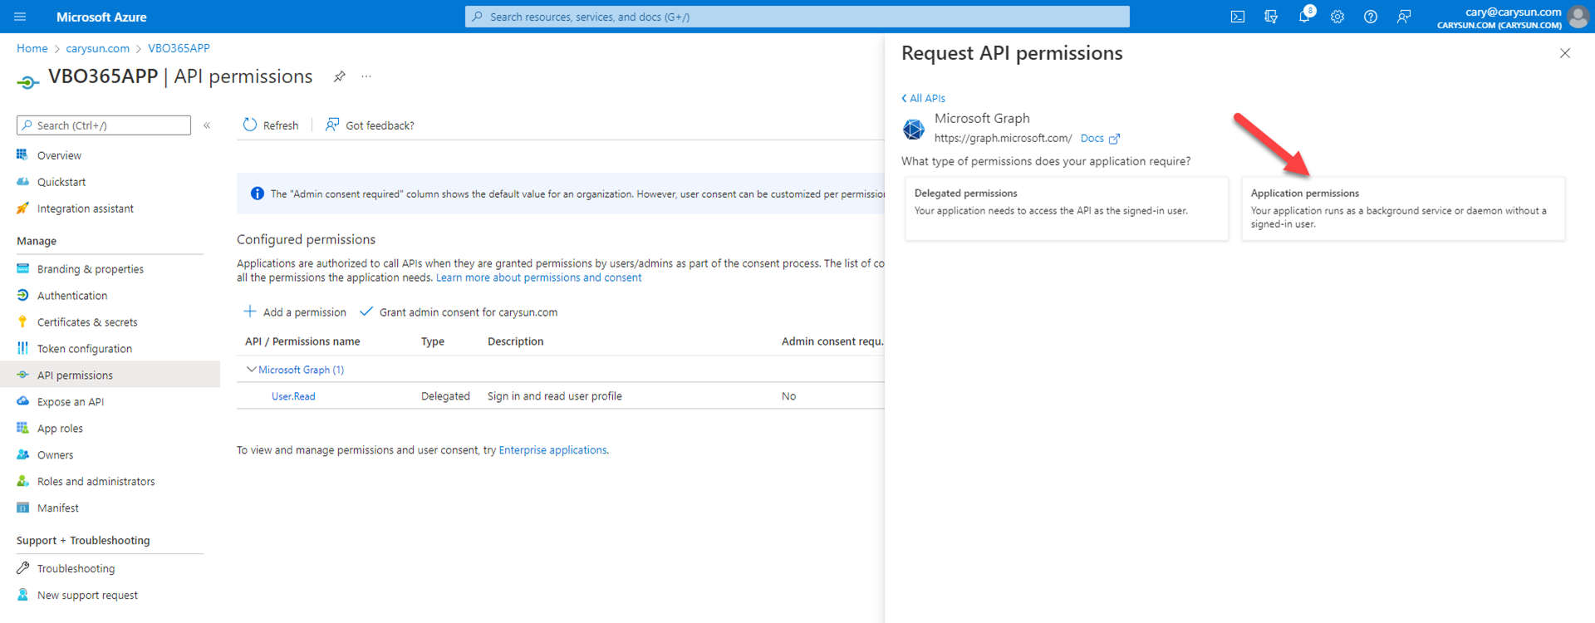Click the https://graph.microsoft.com/ URL text
Screen dimensions: 1595x623
[1003, 139]
